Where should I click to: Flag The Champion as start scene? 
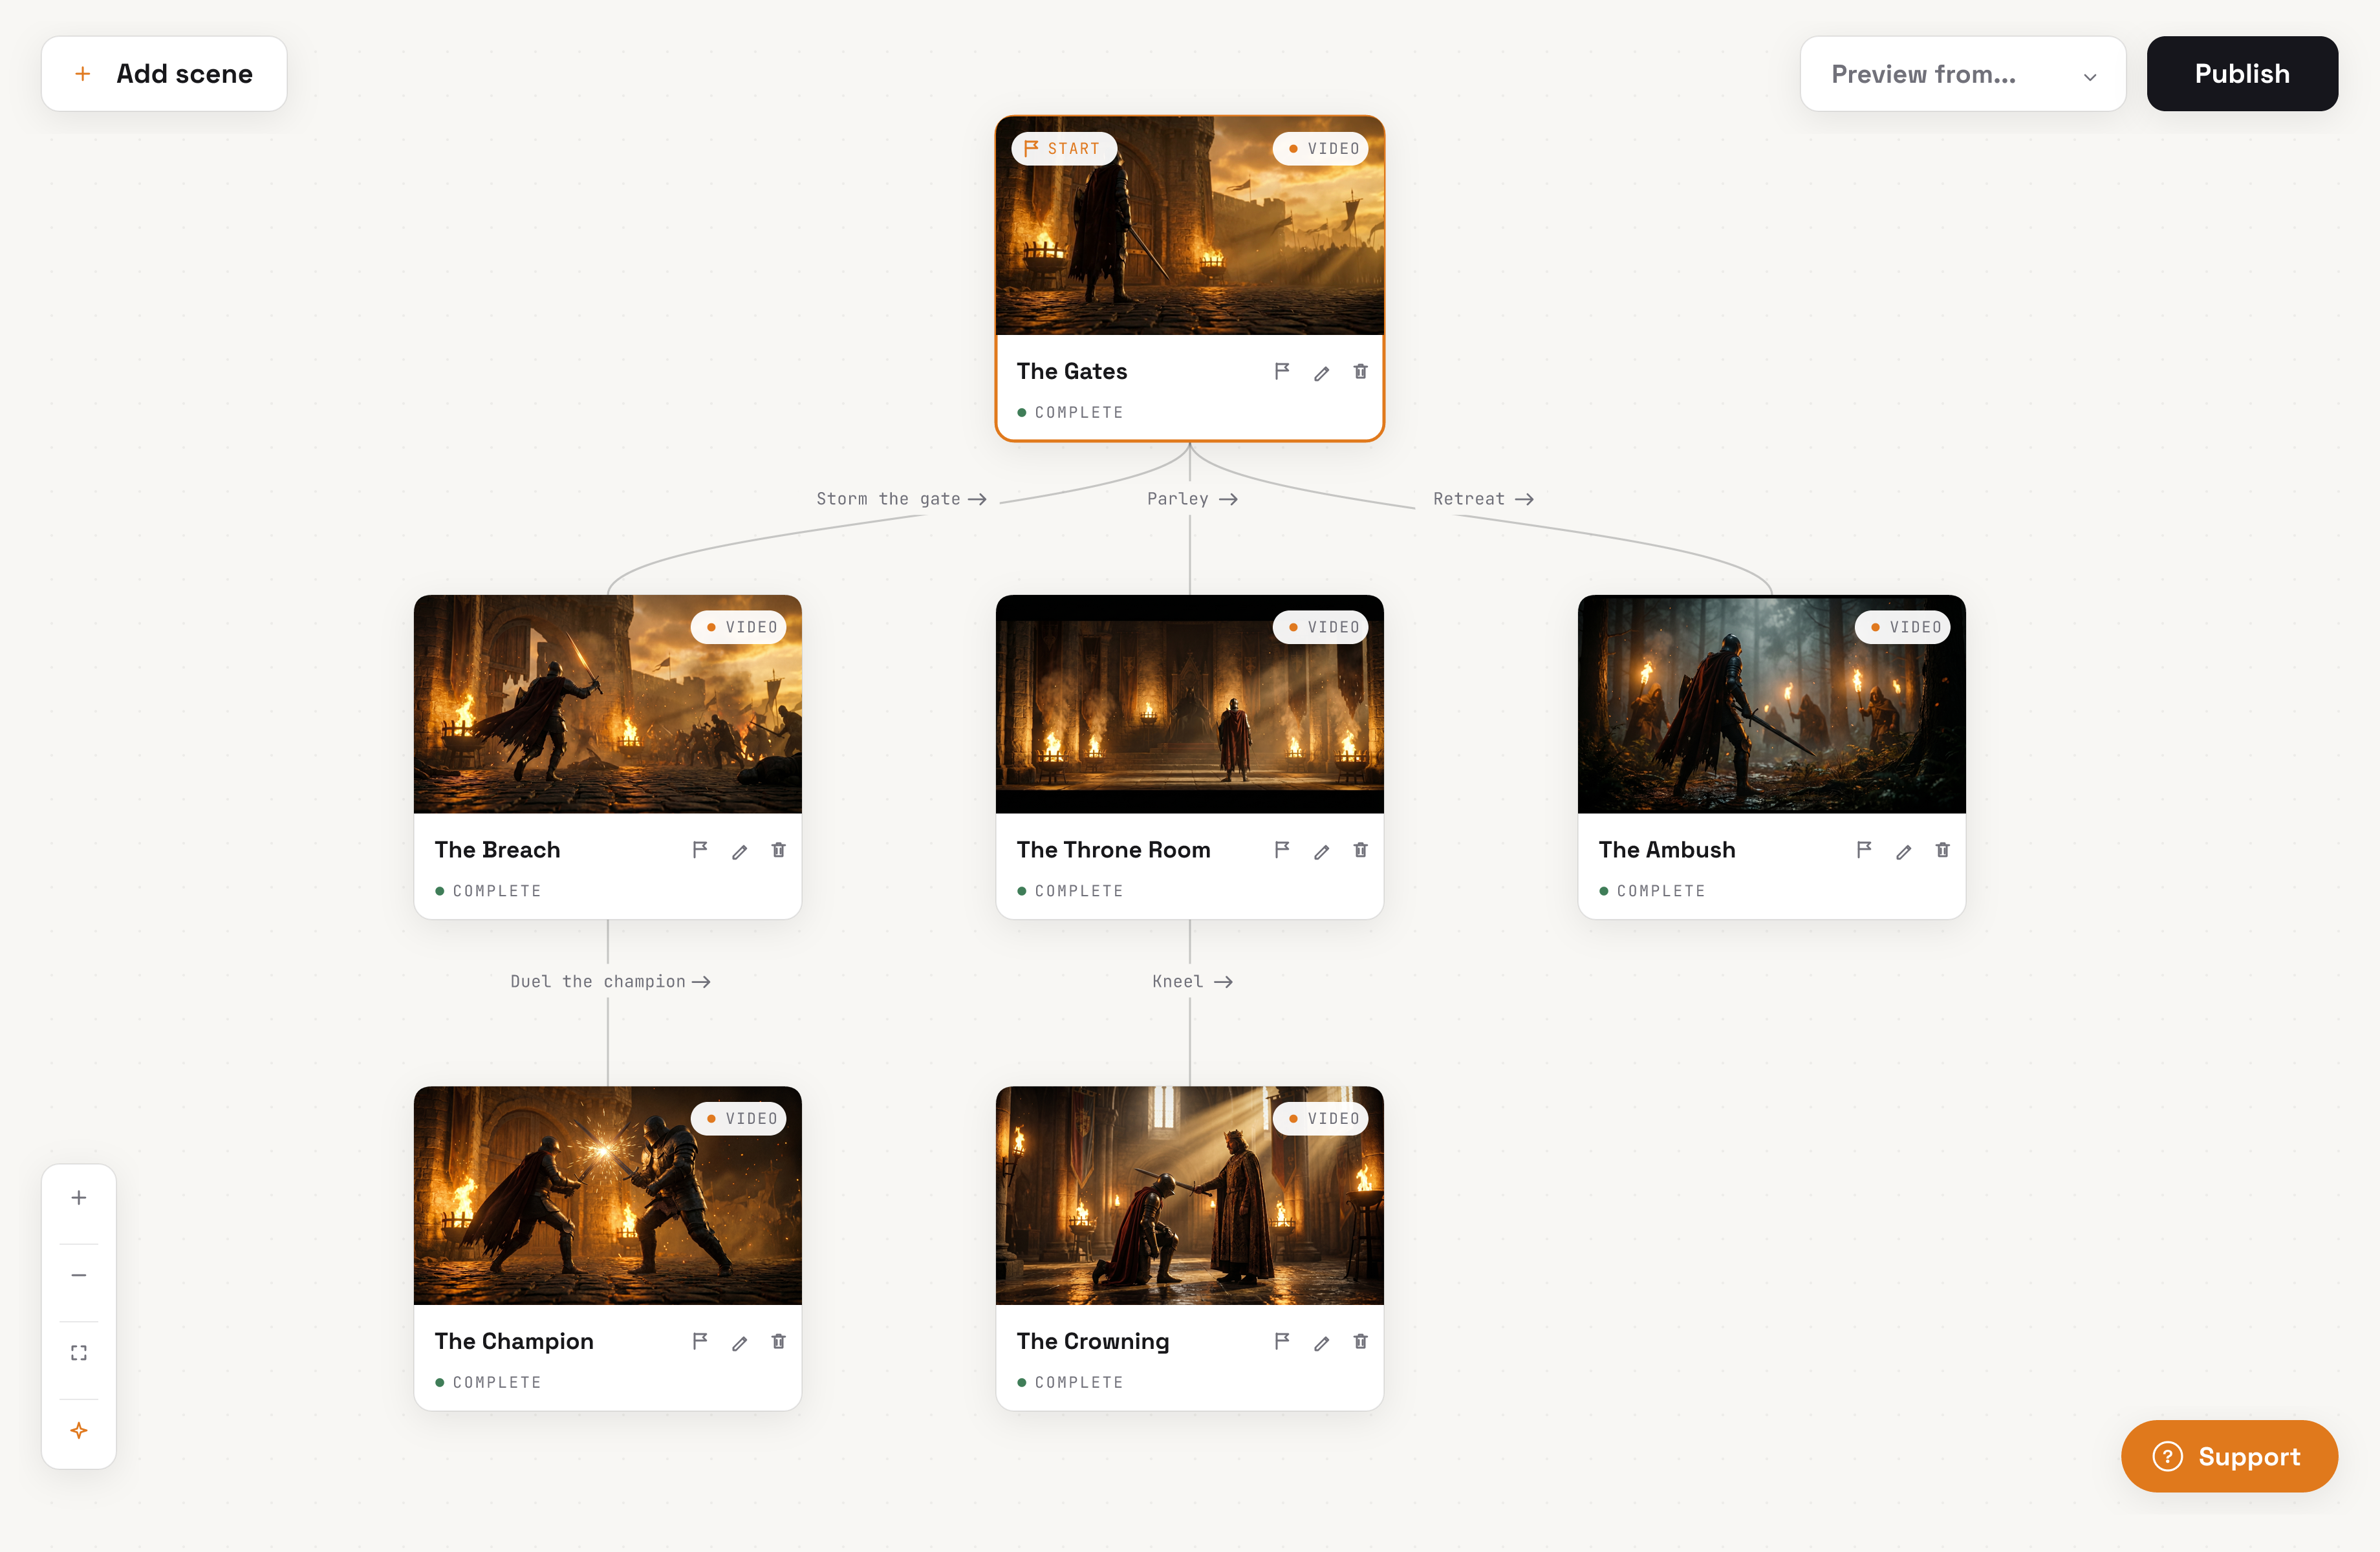pos(700,1341)
